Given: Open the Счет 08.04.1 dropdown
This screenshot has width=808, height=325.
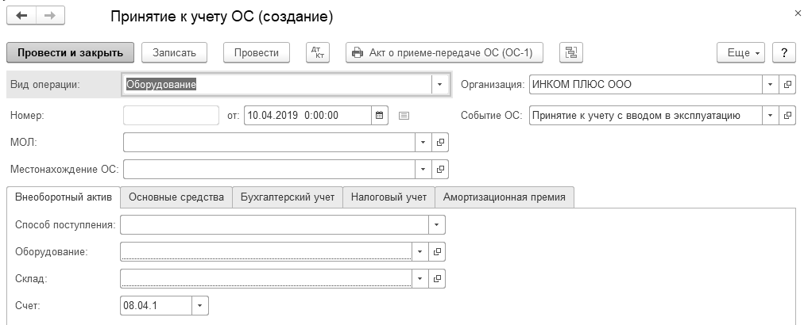Looking at the screenshot, I should click(200, 305).
